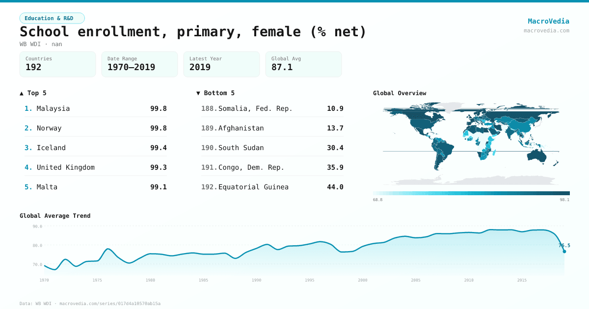Click the Global Avg 87.1 card
The height and width of the screenshot is (309, 589).
pos(303,64)
